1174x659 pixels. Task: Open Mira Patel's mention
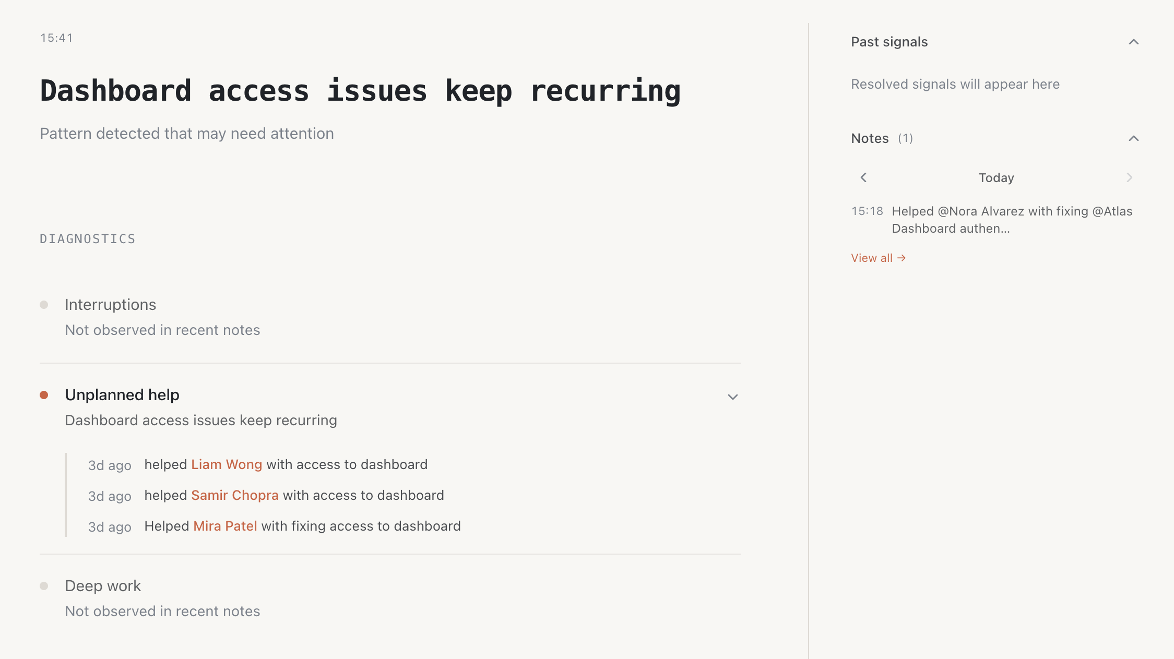[x=224, y=526]
